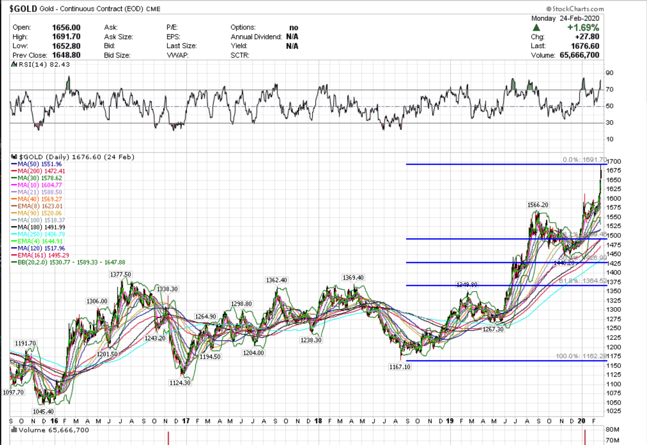Select the EMA(8) 1623.01 legend entry
This screenshot has height=445, width=647.
point(40,206)
